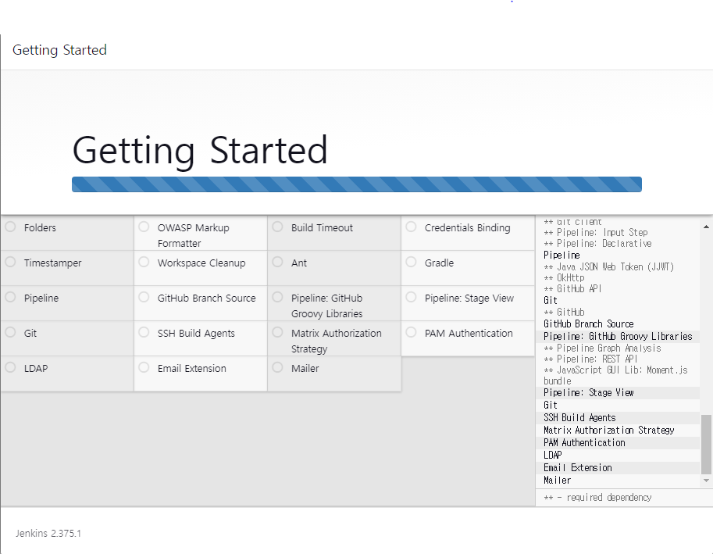Select the Ant plugin label

click(x=299, y=263)
